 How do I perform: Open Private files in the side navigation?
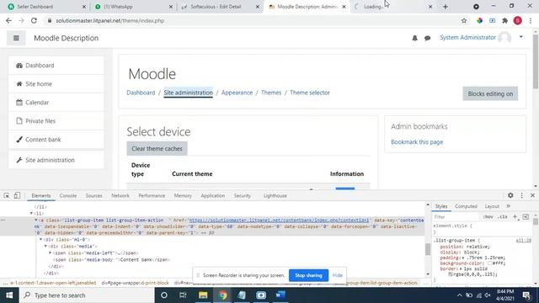click(56, 121)
